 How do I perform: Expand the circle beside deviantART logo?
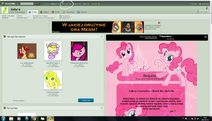[18, 4]
